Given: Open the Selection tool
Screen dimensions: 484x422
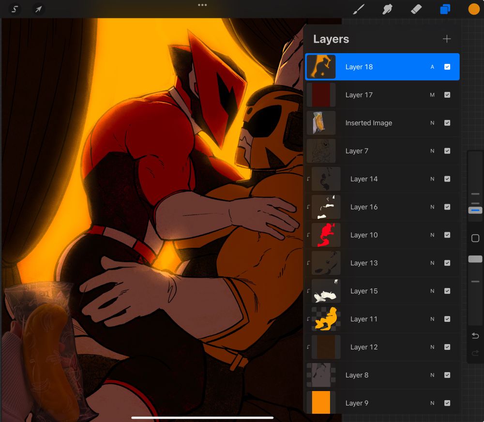Looking at the screenshot, I should (15, 9).
